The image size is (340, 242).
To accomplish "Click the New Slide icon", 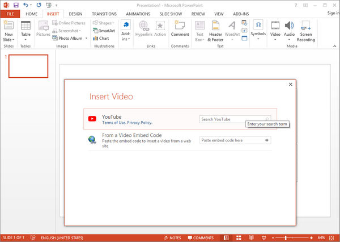I will coord(8,25).
